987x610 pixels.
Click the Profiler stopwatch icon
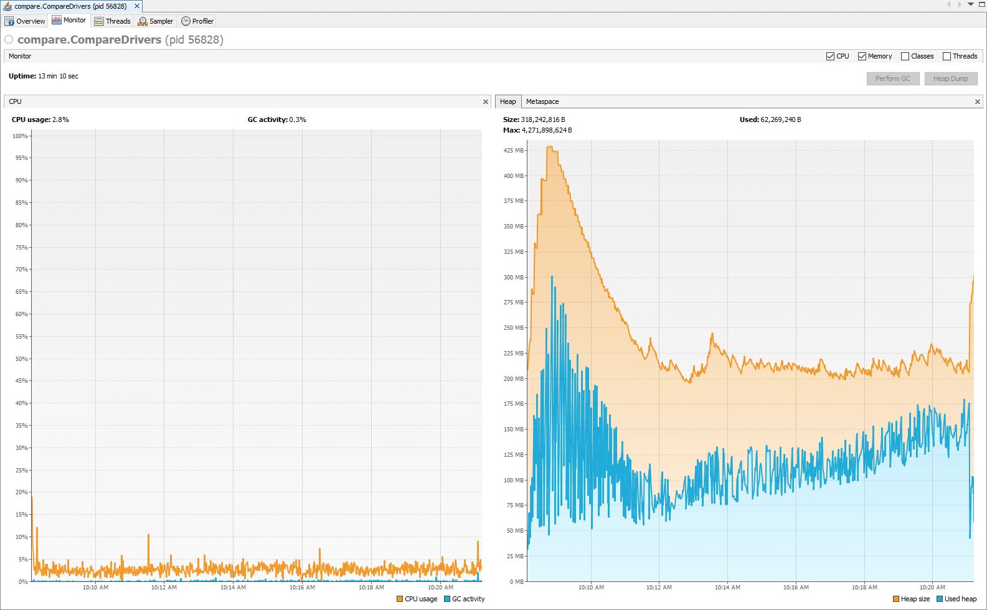(186, 21)
